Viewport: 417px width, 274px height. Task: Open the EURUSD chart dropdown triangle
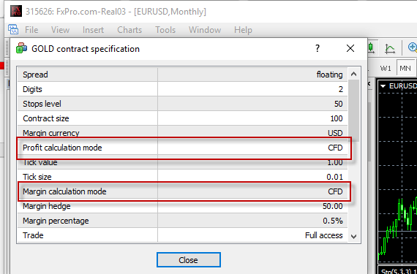click(x=383, y=86)
